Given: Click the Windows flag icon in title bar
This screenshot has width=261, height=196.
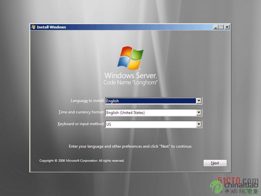Looking at the screenshot, I should pyautogui.click(x=33, y=27).
